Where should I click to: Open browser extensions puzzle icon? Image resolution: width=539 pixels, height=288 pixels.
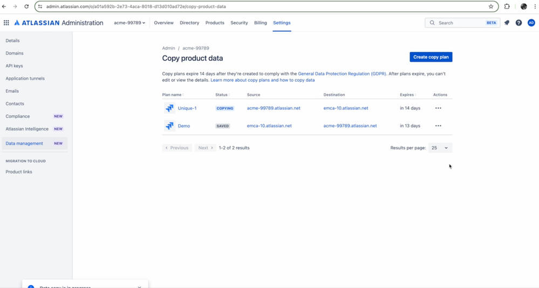(507, 6)
